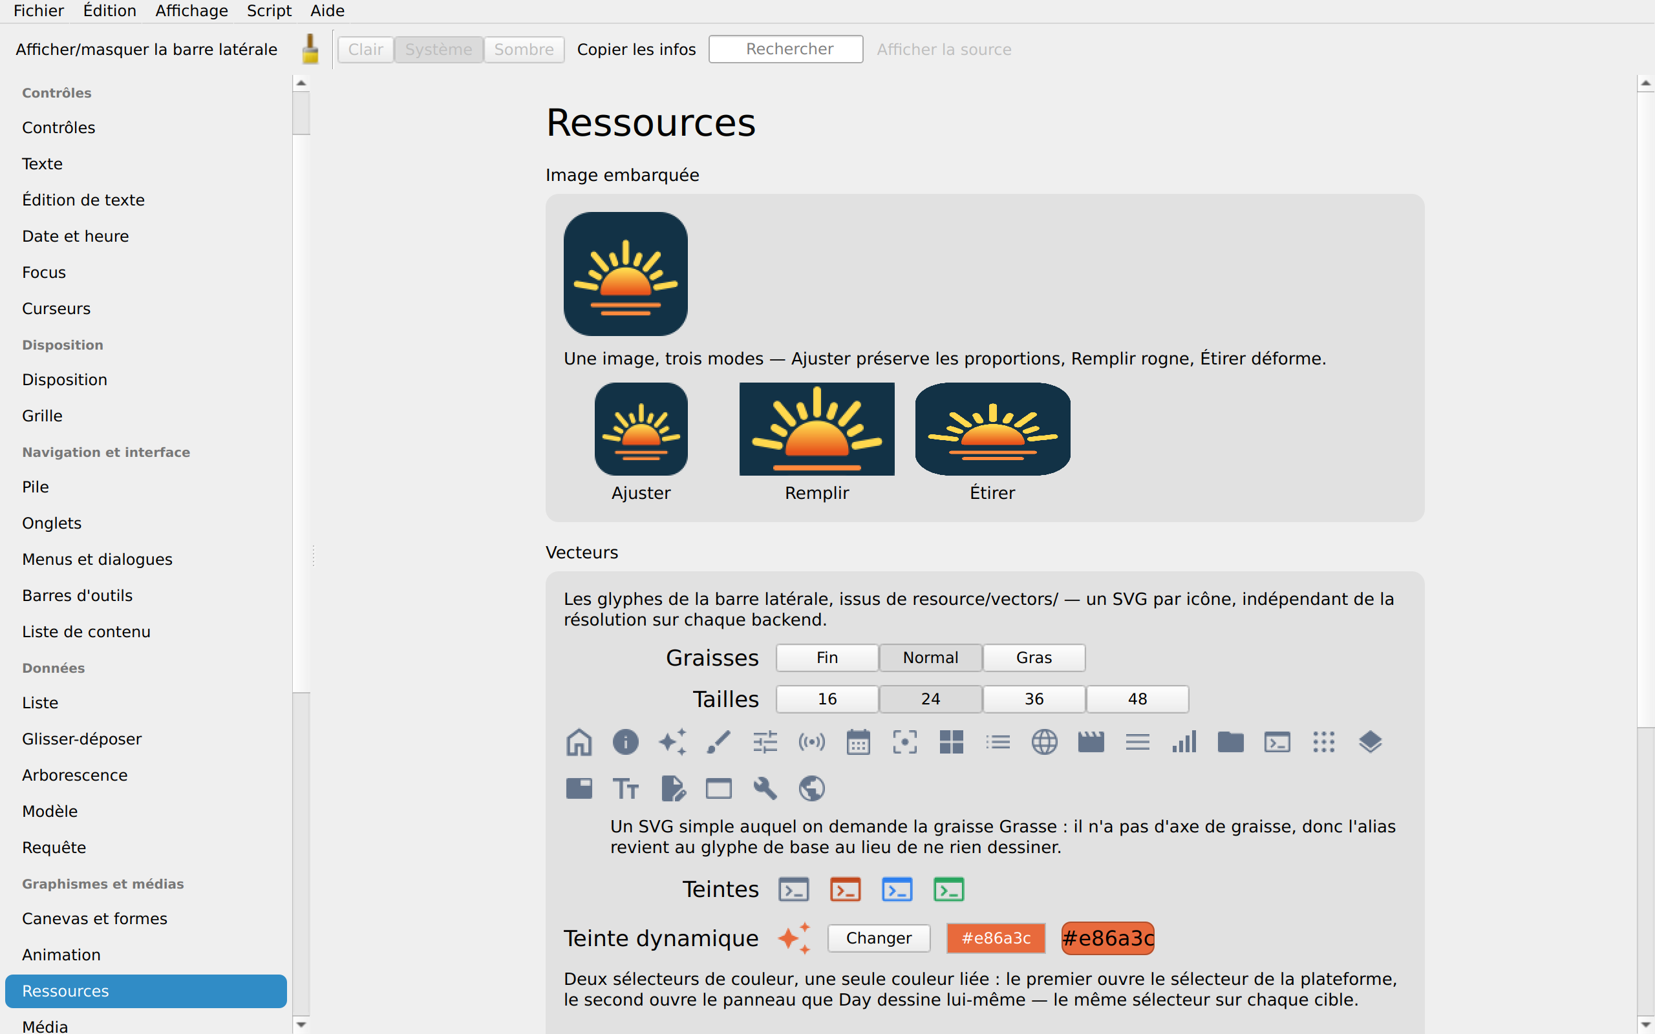Click sidebar scrollbar down arrow
This screenshot has height=1034, width=1655.
301,1024
